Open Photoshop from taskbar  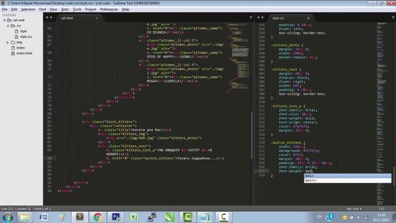(116, 217)
